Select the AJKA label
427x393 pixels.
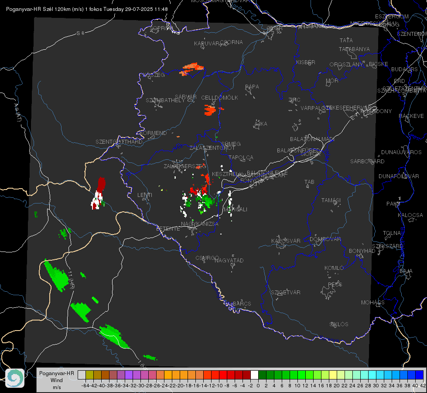[261, 124]
